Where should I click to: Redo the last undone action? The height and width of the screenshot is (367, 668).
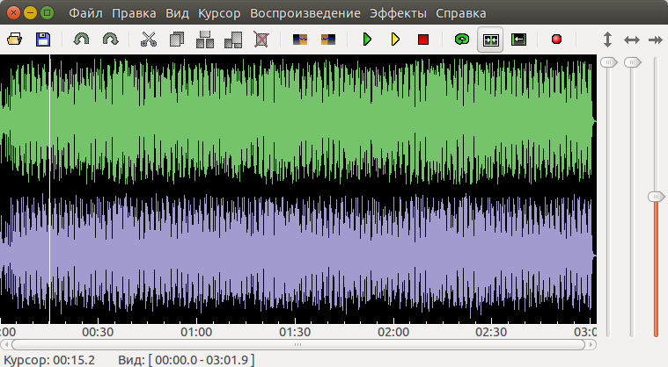[x=110, y=40]
